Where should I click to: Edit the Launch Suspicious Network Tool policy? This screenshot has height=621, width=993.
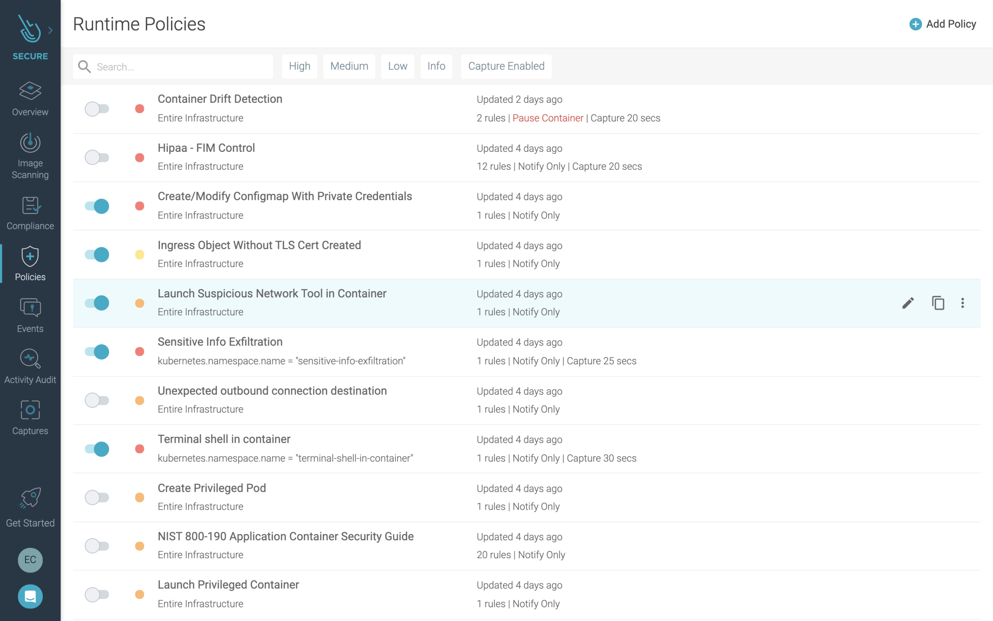[x=908, y=303]
